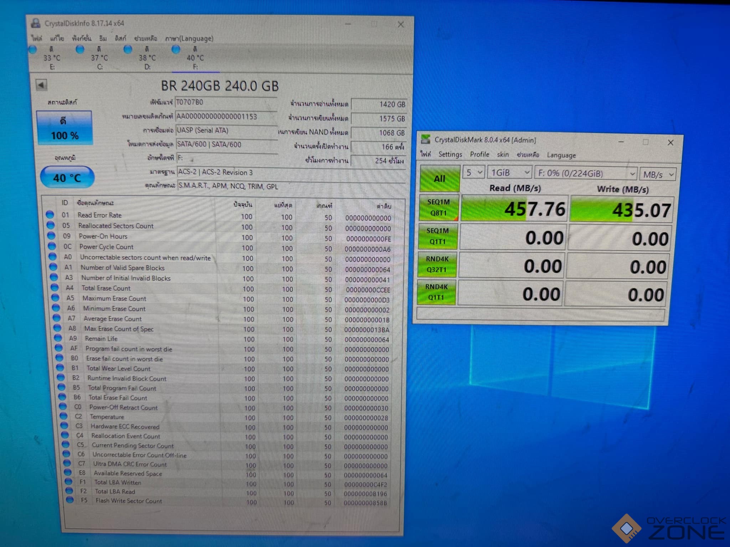
Task: Click status circle for Available Reserved Space
Action: [x=68, y=473]
